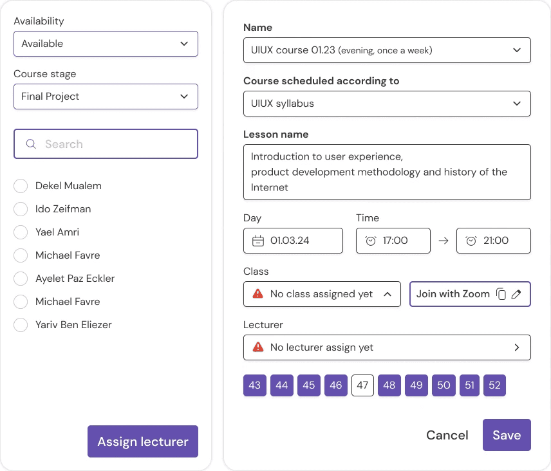This screenshot has height=471, width=551.
Task: Click the magnifier icon in Search box
Action: (31, 144)
